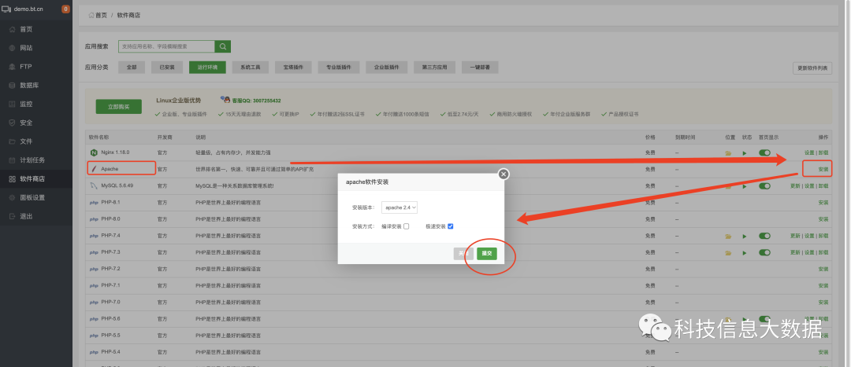The image size is (851, 367).
Task: Select the 运行环境 category tab
Action: pos(207,68)
